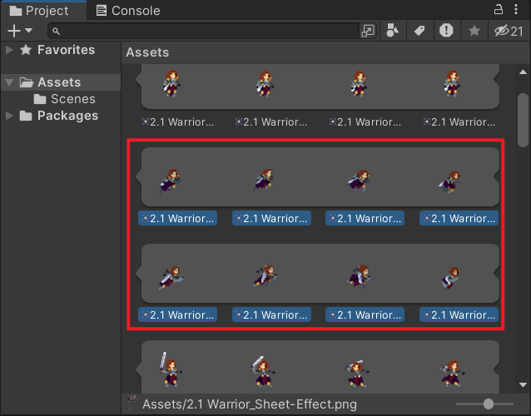Click the icon size slider handle

tap(488, 404)
